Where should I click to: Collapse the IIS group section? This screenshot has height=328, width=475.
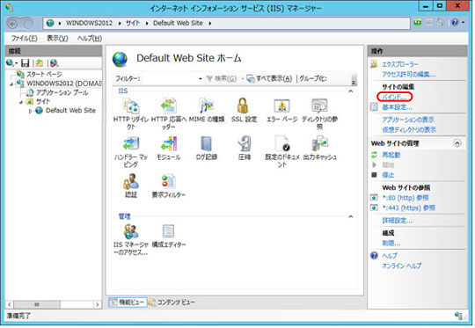(351, 91)
